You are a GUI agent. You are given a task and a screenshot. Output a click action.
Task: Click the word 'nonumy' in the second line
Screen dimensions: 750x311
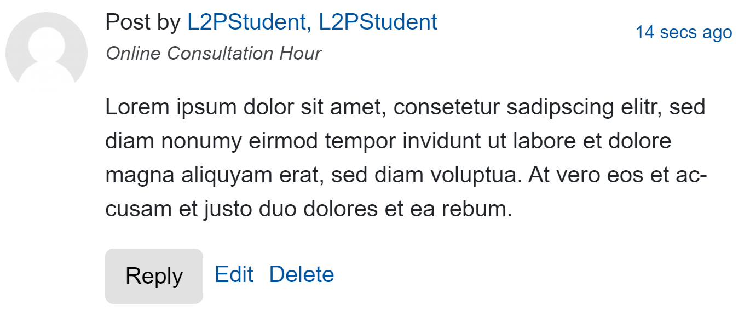click(x=201, y=141)
